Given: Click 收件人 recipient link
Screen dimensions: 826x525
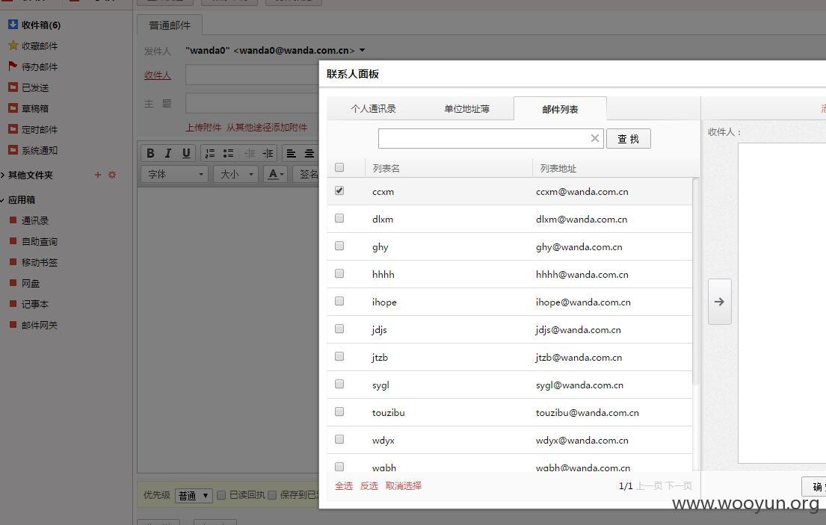Looking at the screenshot, I should click(x=158, y=75).
